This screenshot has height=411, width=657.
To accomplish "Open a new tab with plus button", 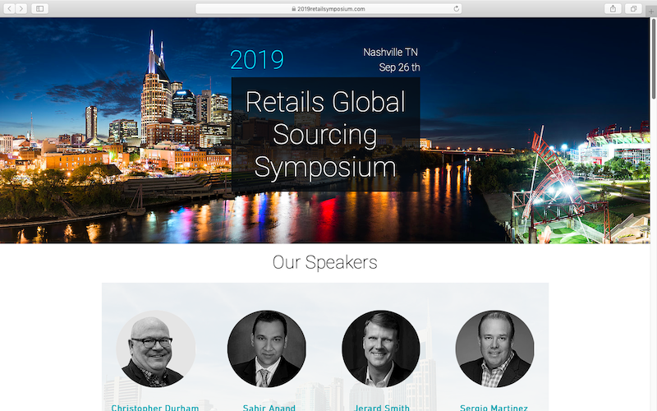I will click(650, 12).
